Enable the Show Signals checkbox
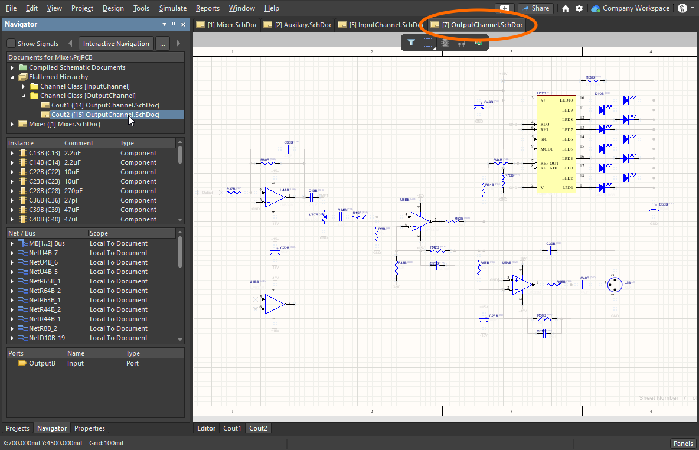Viewport: 699px width, 450px height. pos(11,44)
